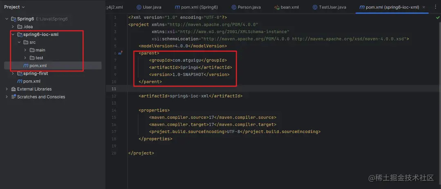Click the class icon on TestUser.java tab
The height and width of the screenshot is (189, 441).
coord(315,7)
